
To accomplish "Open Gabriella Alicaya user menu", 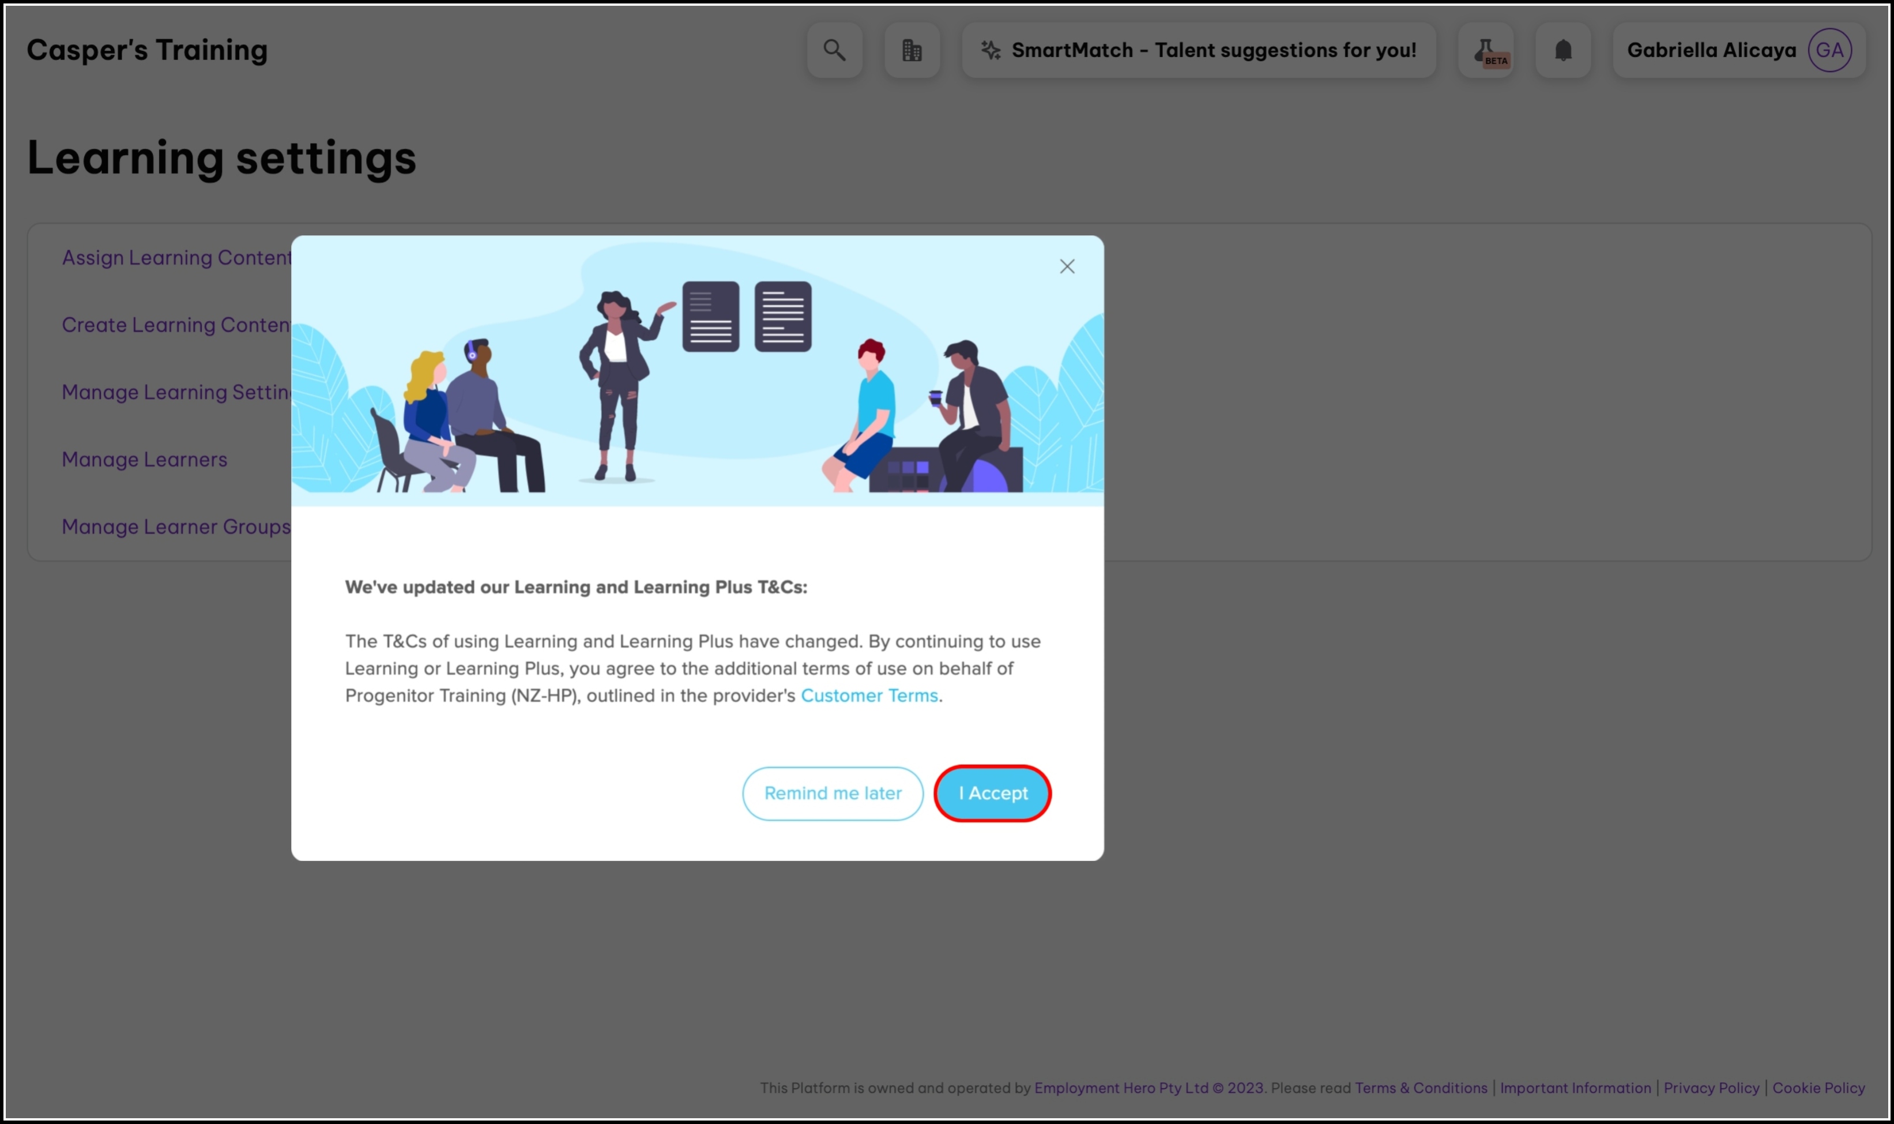I will tap(1711, 50).
